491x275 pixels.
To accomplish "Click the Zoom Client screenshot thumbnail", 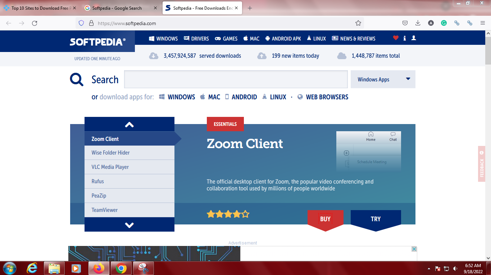I will click(x=369, y=151).
